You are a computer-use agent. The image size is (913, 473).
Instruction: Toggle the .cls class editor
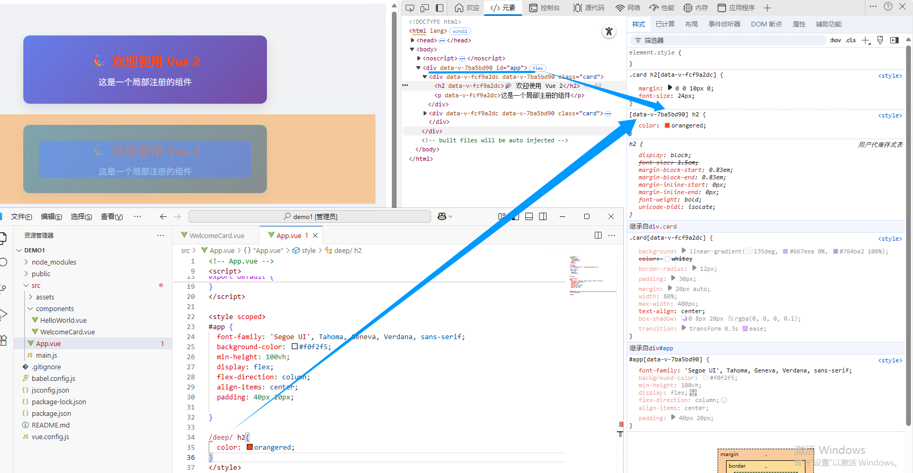tap(851, 40)
